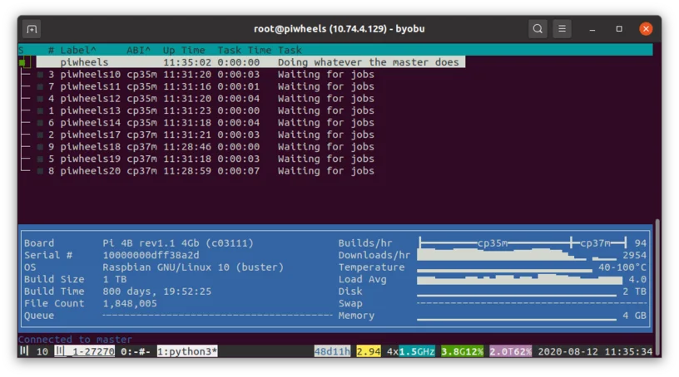This screenshot has height=377, width=679.
Task: Open the hamburger menu in the title bar
Action: [x=562, y=29]
